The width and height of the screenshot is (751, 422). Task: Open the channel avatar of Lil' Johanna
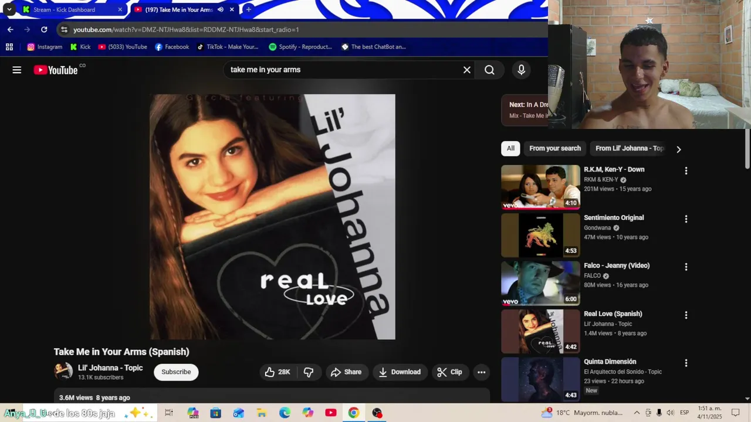pos(63,372)
